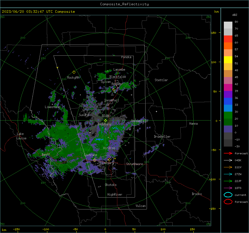The width and height of the screenshot is (249, 233).
Task: Click the Okotoks label
Action: (x=111, y=185)
